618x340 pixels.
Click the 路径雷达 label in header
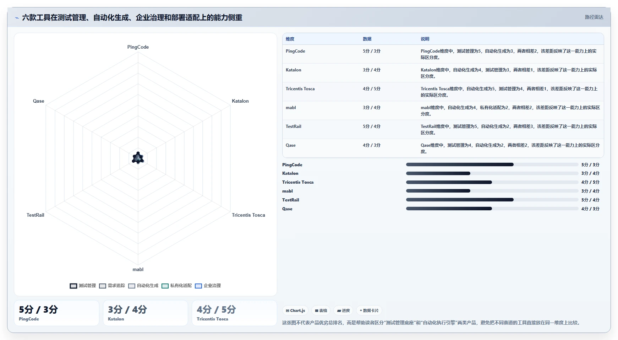pyautogui.click(x=594, y=17)
